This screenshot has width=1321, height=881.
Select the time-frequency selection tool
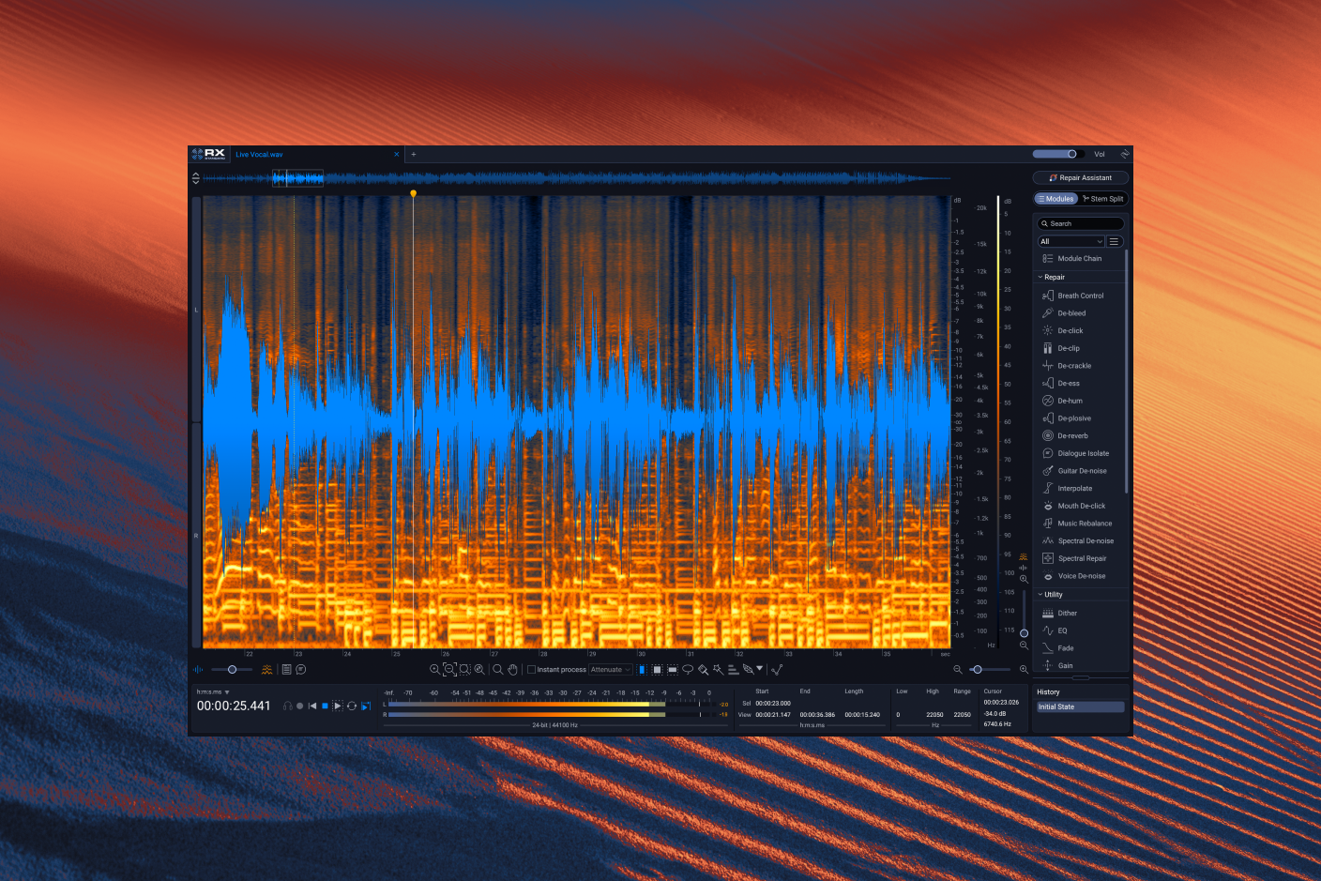pos(657,669)
